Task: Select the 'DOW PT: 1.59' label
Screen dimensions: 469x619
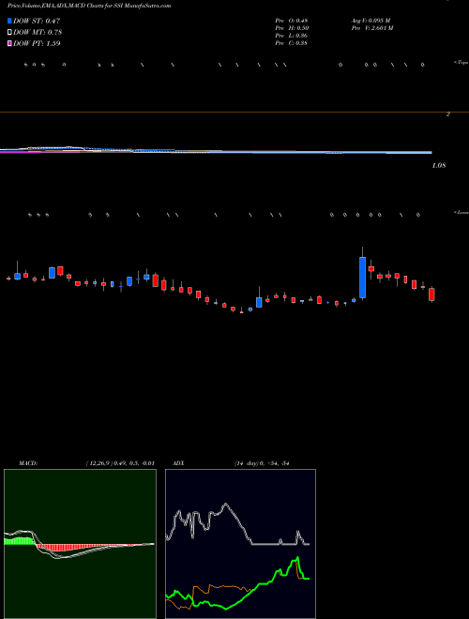Action: (37, 43)
